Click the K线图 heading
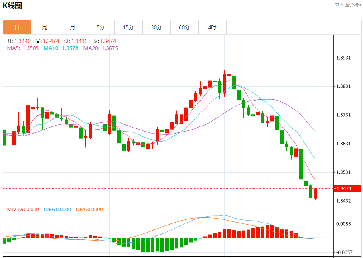The width and height of the screenshot is (363, 258). 12,5
